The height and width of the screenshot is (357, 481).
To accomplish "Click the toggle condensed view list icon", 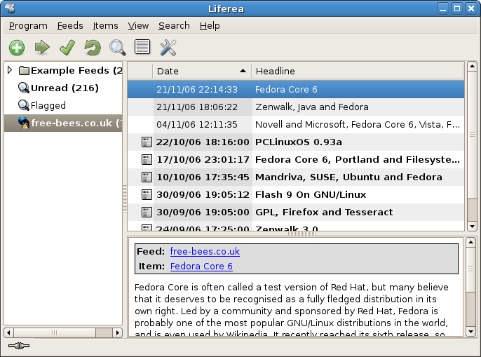I will [x=142, y=47].
